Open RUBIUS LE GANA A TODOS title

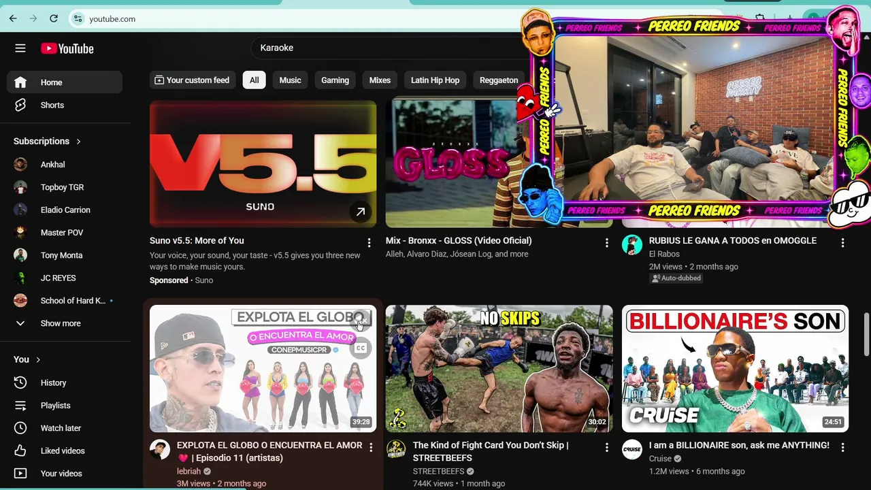(x=733, y=240)
